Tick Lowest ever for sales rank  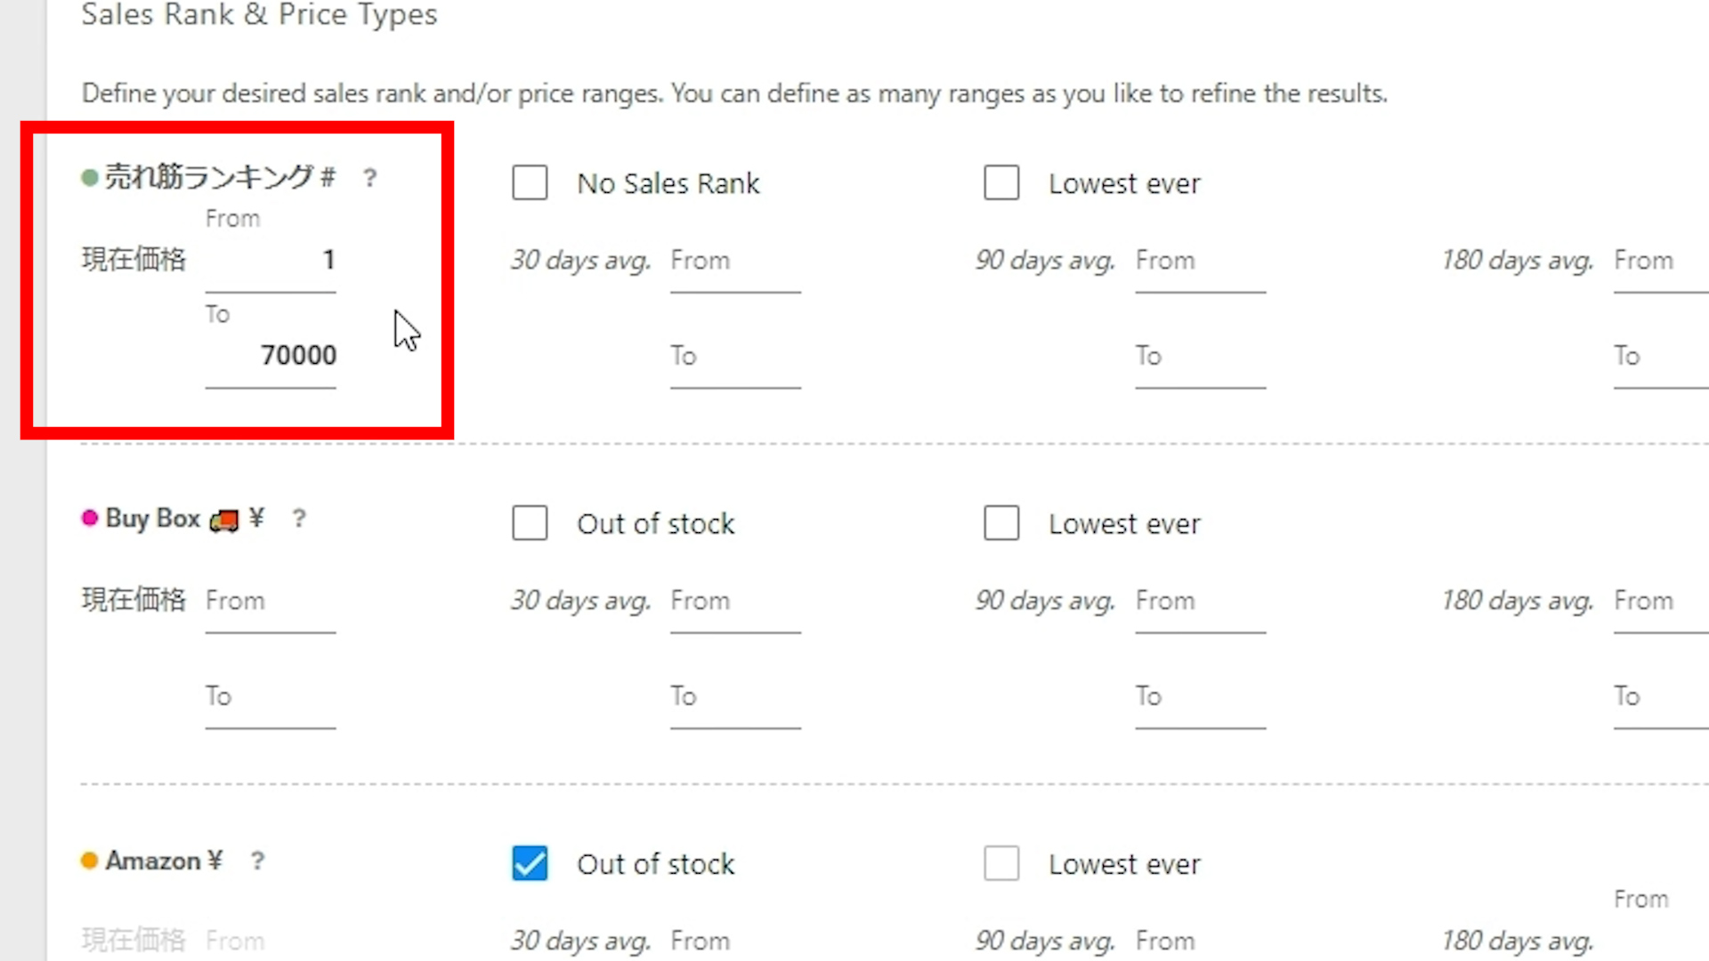[1001, 183]
